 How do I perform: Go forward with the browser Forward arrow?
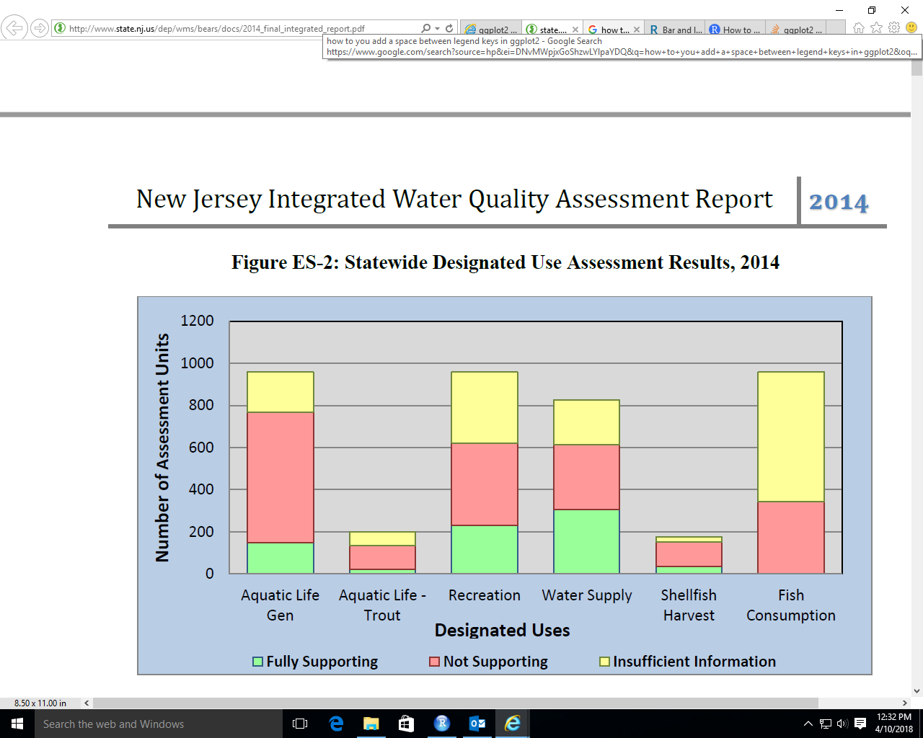click(40, 29)
